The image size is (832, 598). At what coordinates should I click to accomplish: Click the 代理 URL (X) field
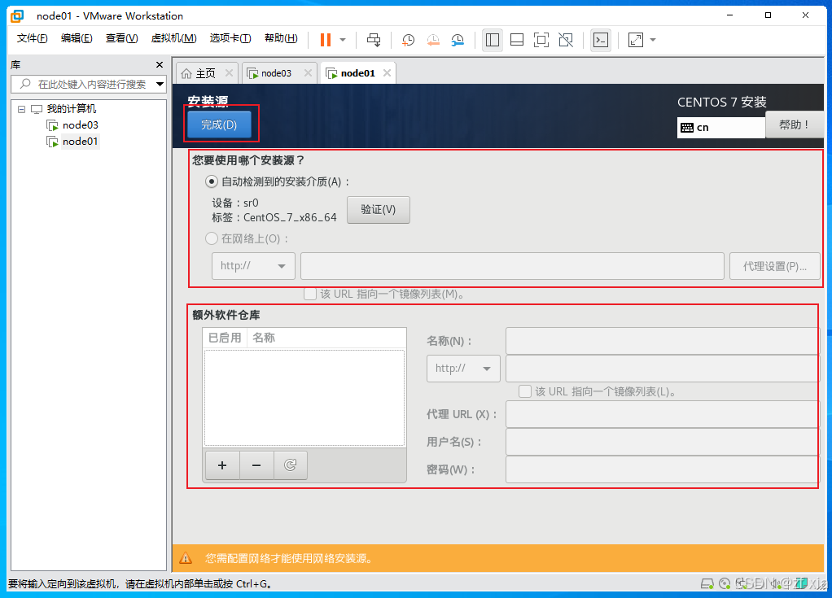(x=662, y=414)
